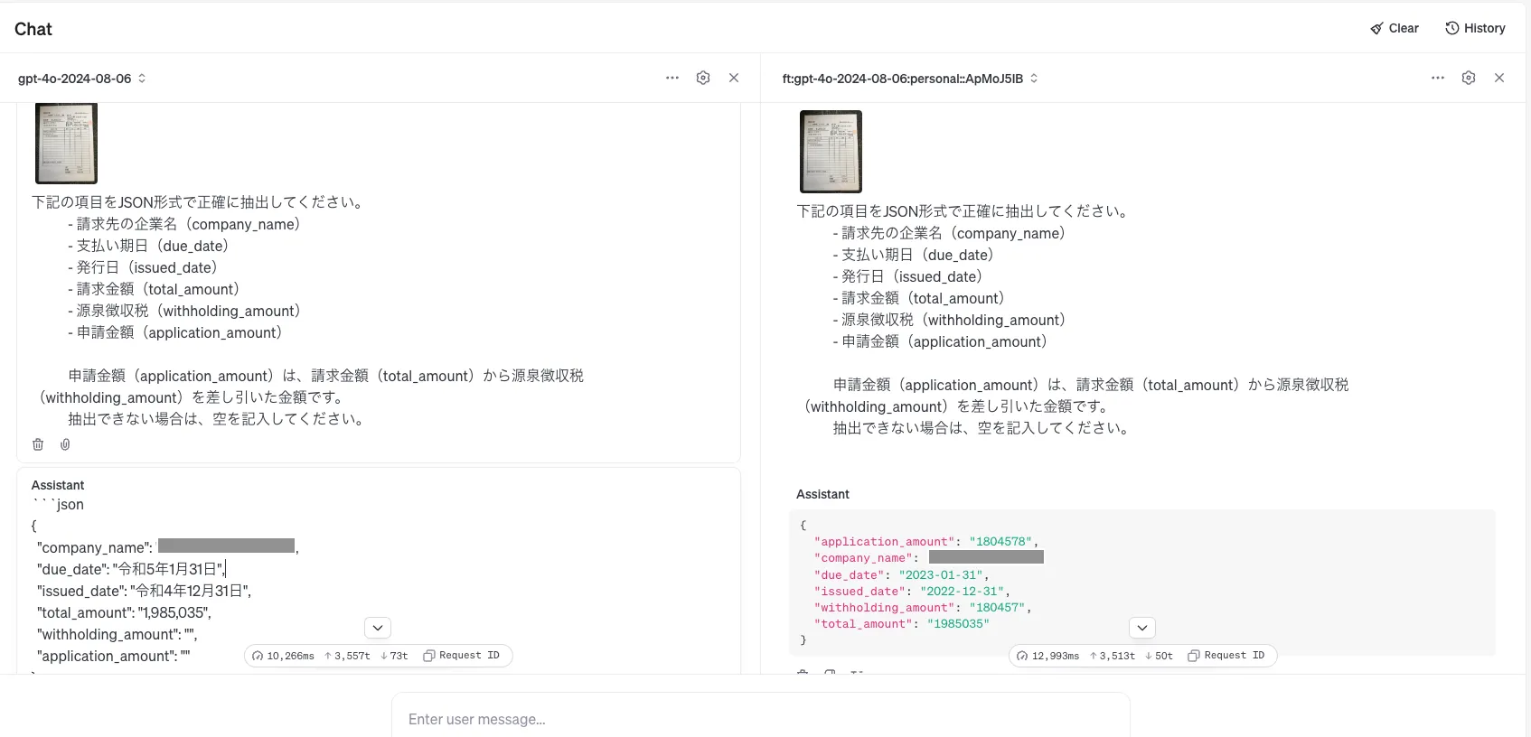Click the ```json line in the gpt-4o response
This screenshot has height=737, width=1531.
click(58, 504)
